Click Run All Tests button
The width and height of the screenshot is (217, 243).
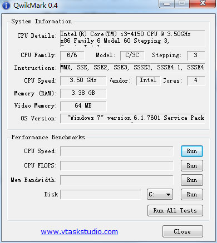pyautogui.click(x=175, y=210)
